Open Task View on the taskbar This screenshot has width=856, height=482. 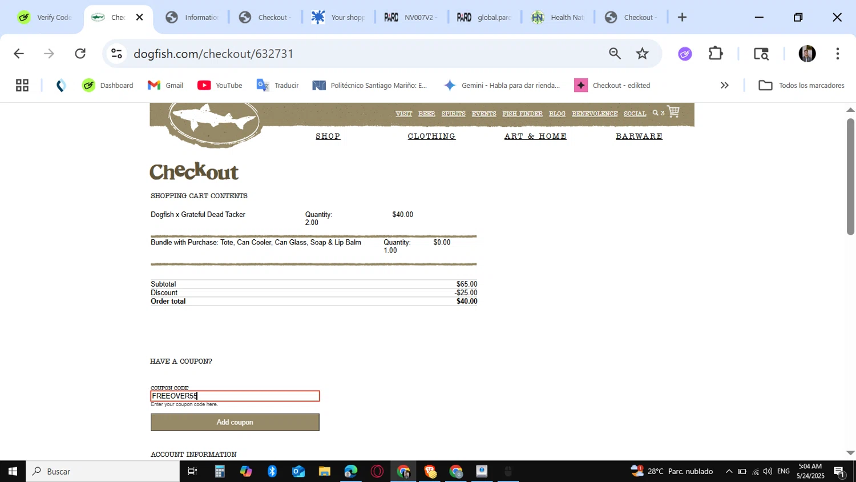[192, 471]
